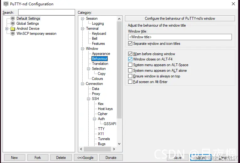Click the New session button
This screenshot has width=240, height=163.
14,157
